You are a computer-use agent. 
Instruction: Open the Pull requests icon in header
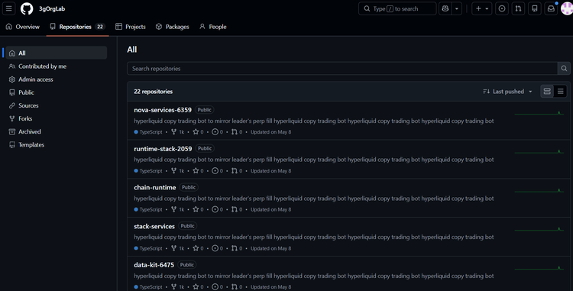[518, 8]
